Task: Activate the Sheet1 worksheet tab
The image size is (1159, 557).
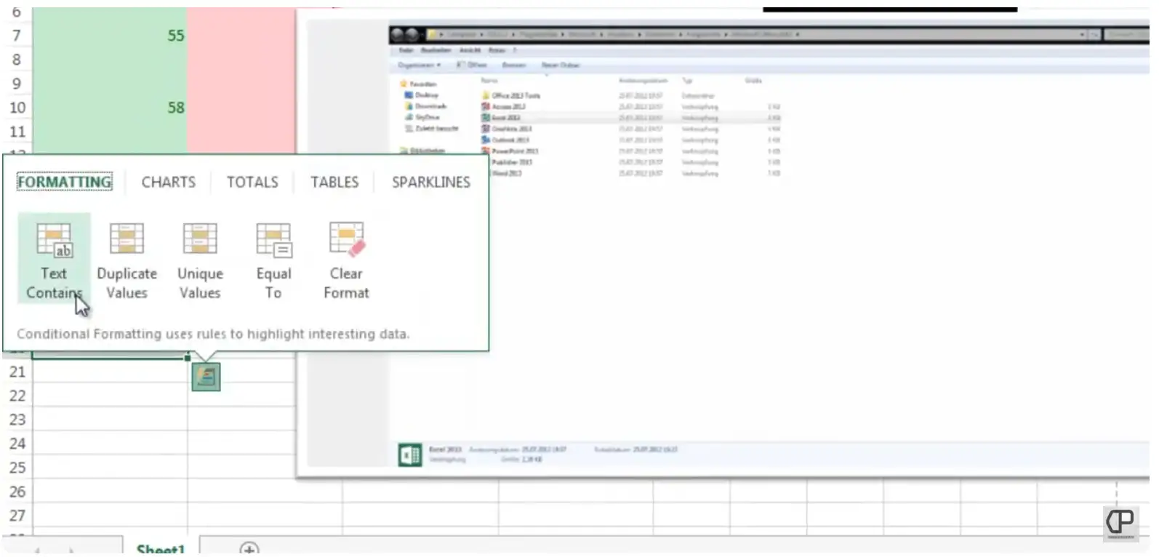Action: pyautogui.click(x=161, y=549)
